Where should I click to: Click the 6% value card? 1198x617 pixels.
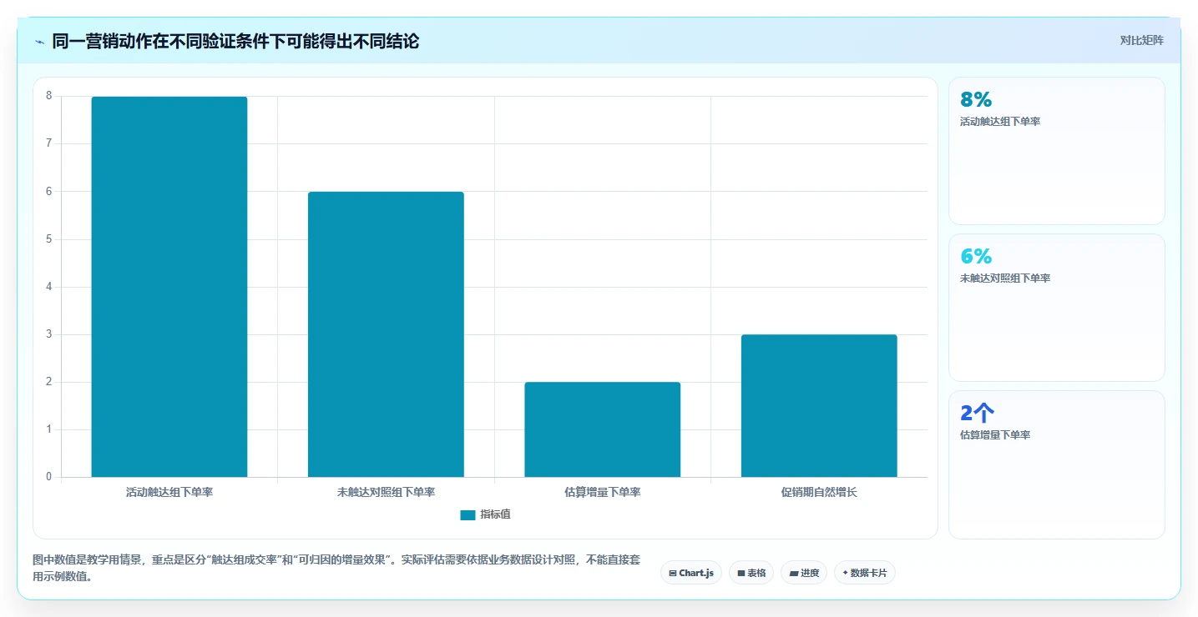(x=1057, y=308)
